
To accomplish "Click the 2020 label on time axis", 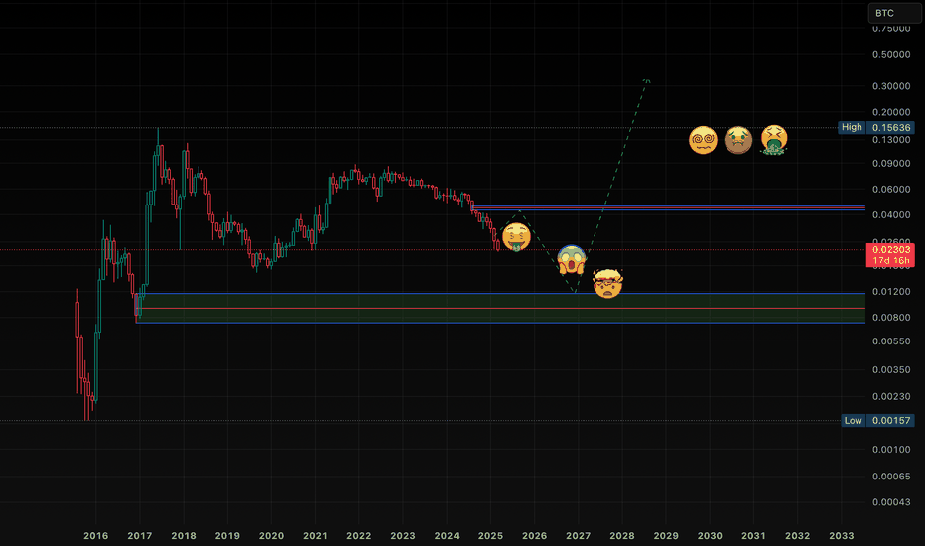I will pyautogui.click(x=271, y=536).
